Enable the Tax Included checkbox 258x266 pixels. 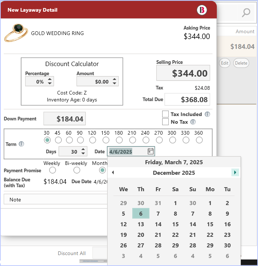[165, 114]
